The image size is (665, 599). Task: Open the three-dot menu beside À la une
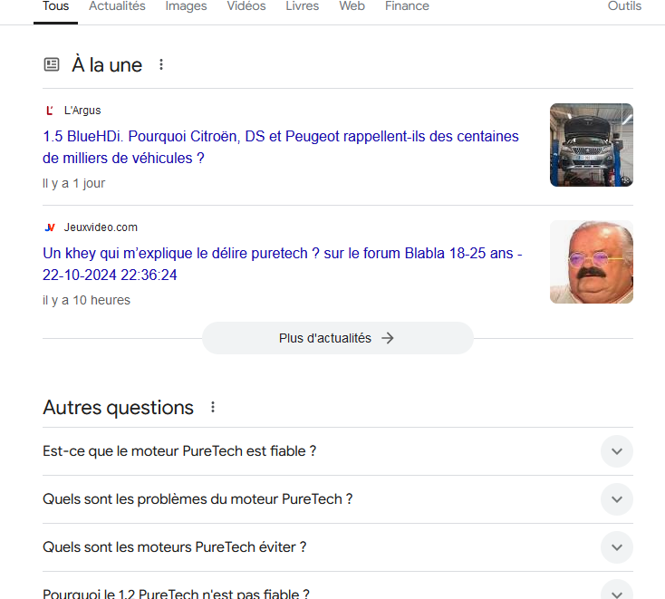161,64
